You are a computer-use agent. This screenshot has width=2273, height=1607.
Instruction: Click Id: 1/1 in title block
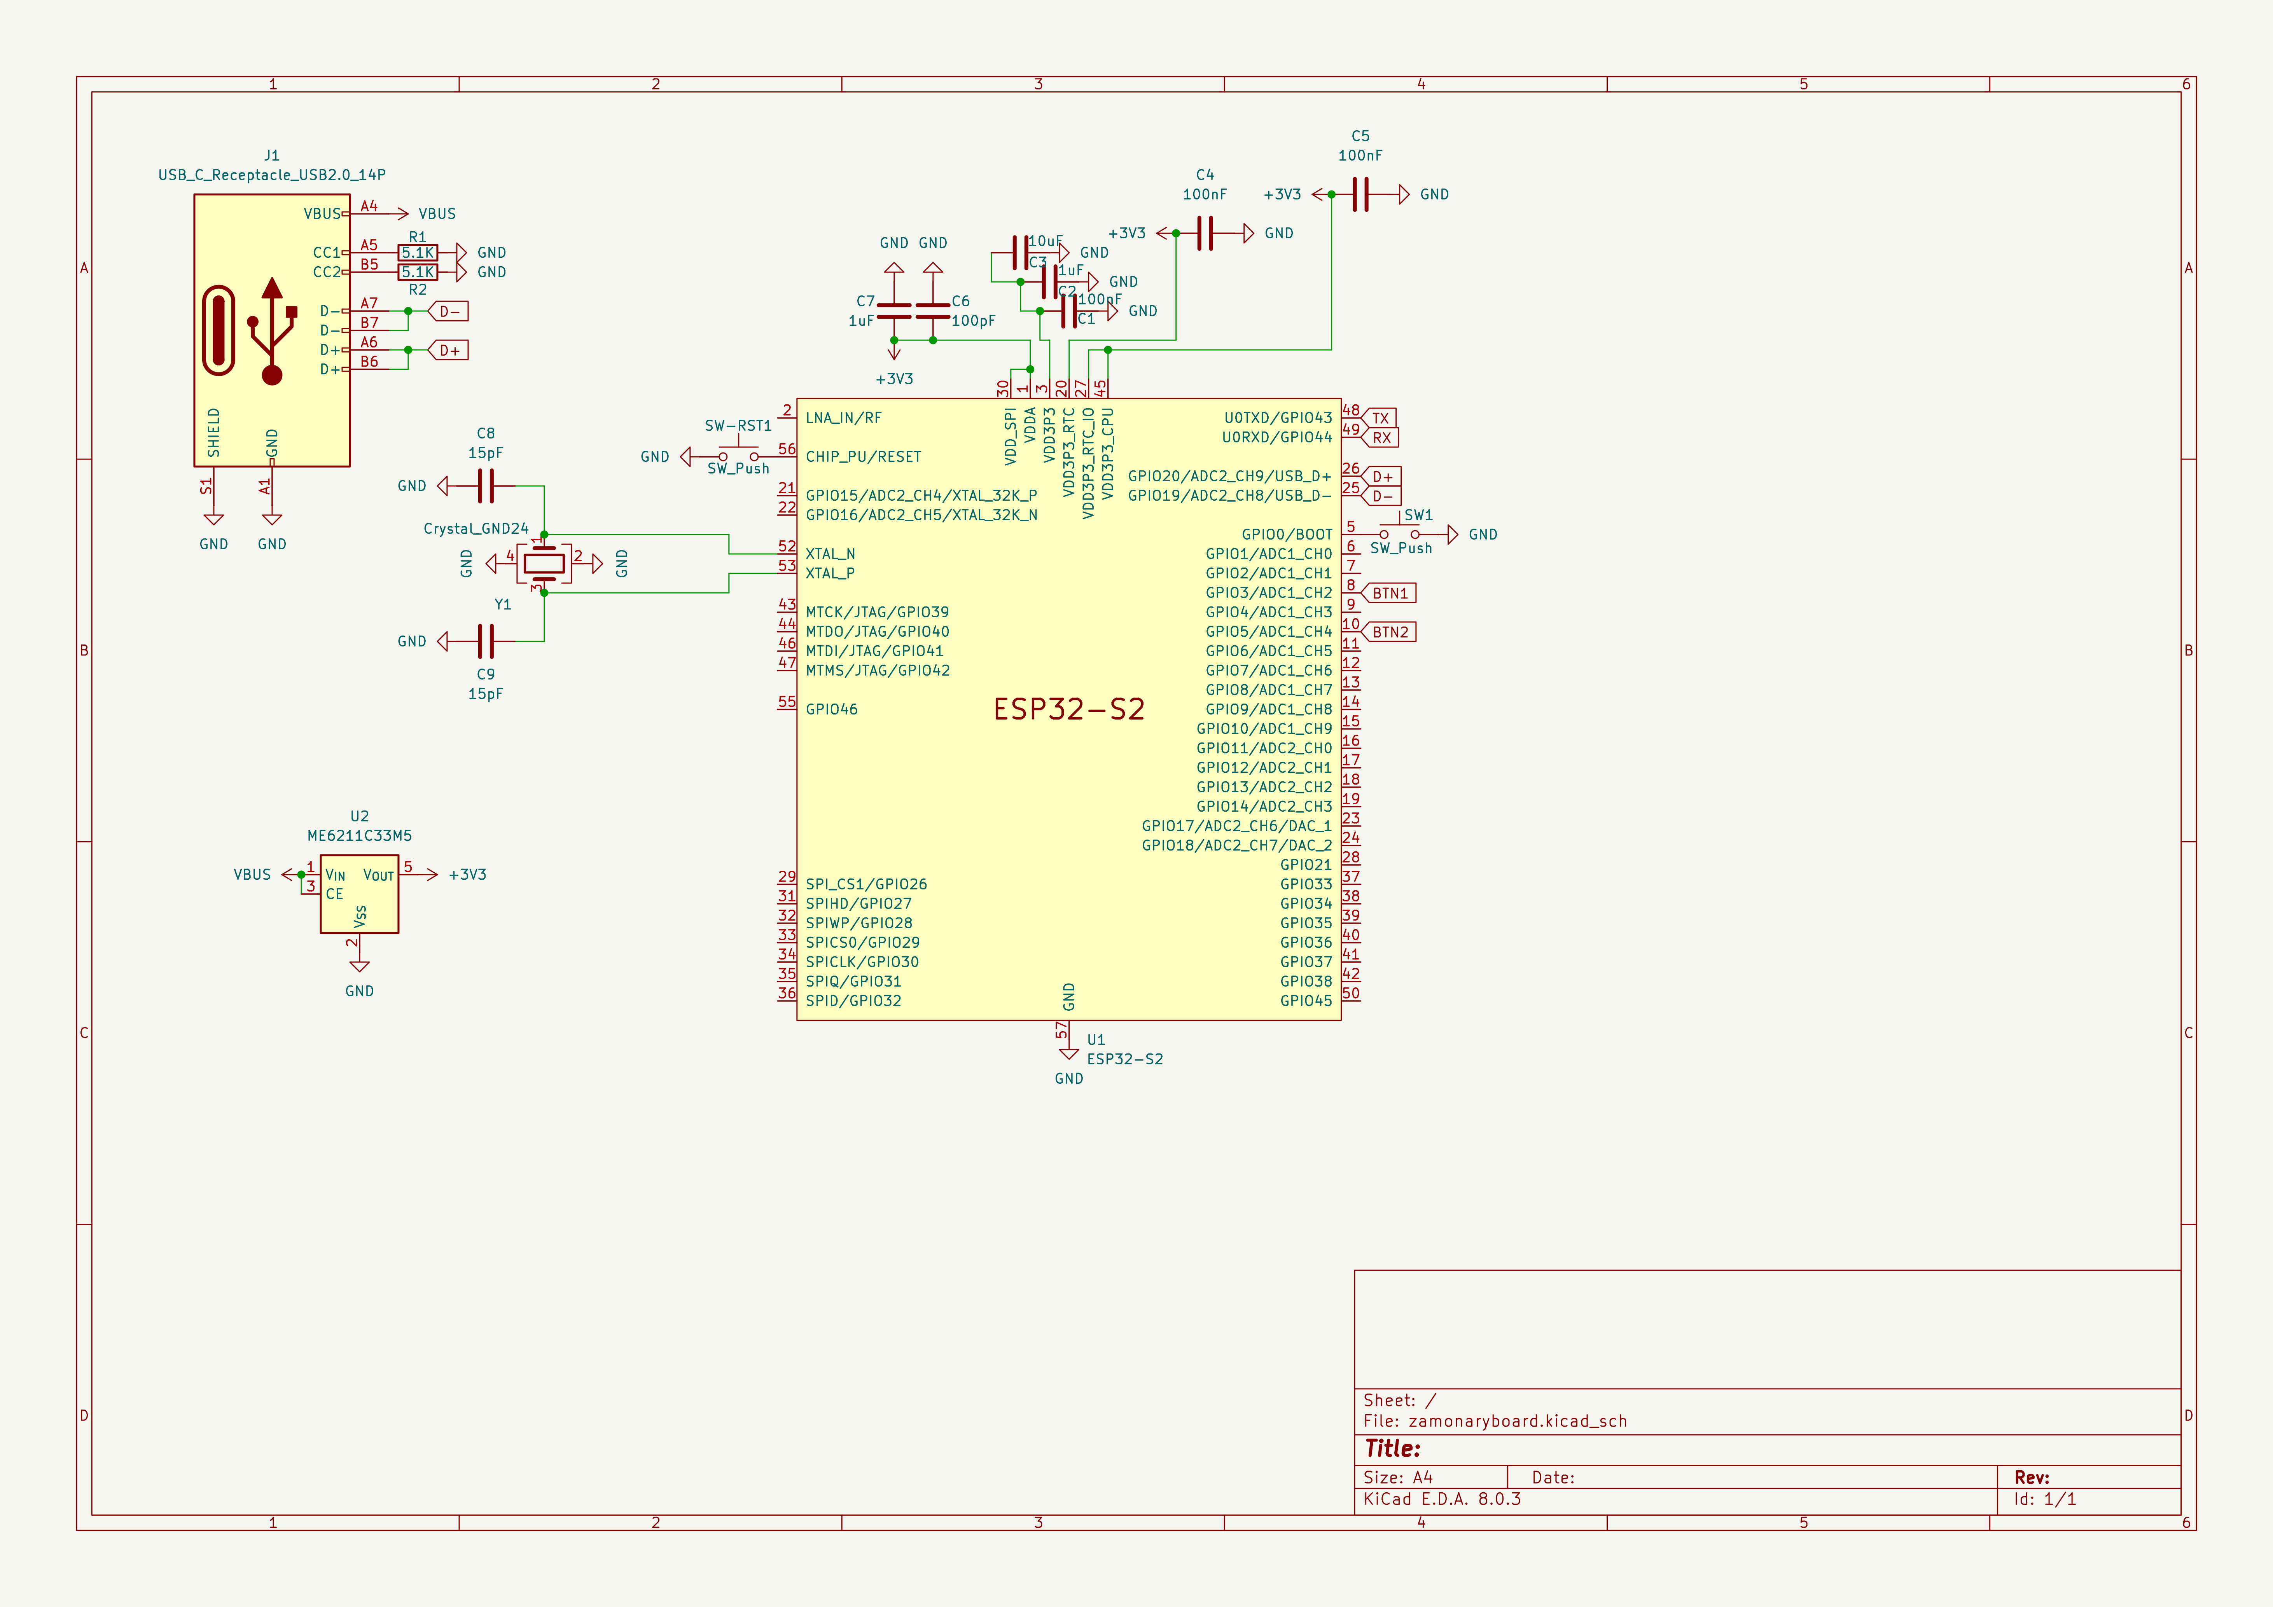click(x=2045, y=1499)
